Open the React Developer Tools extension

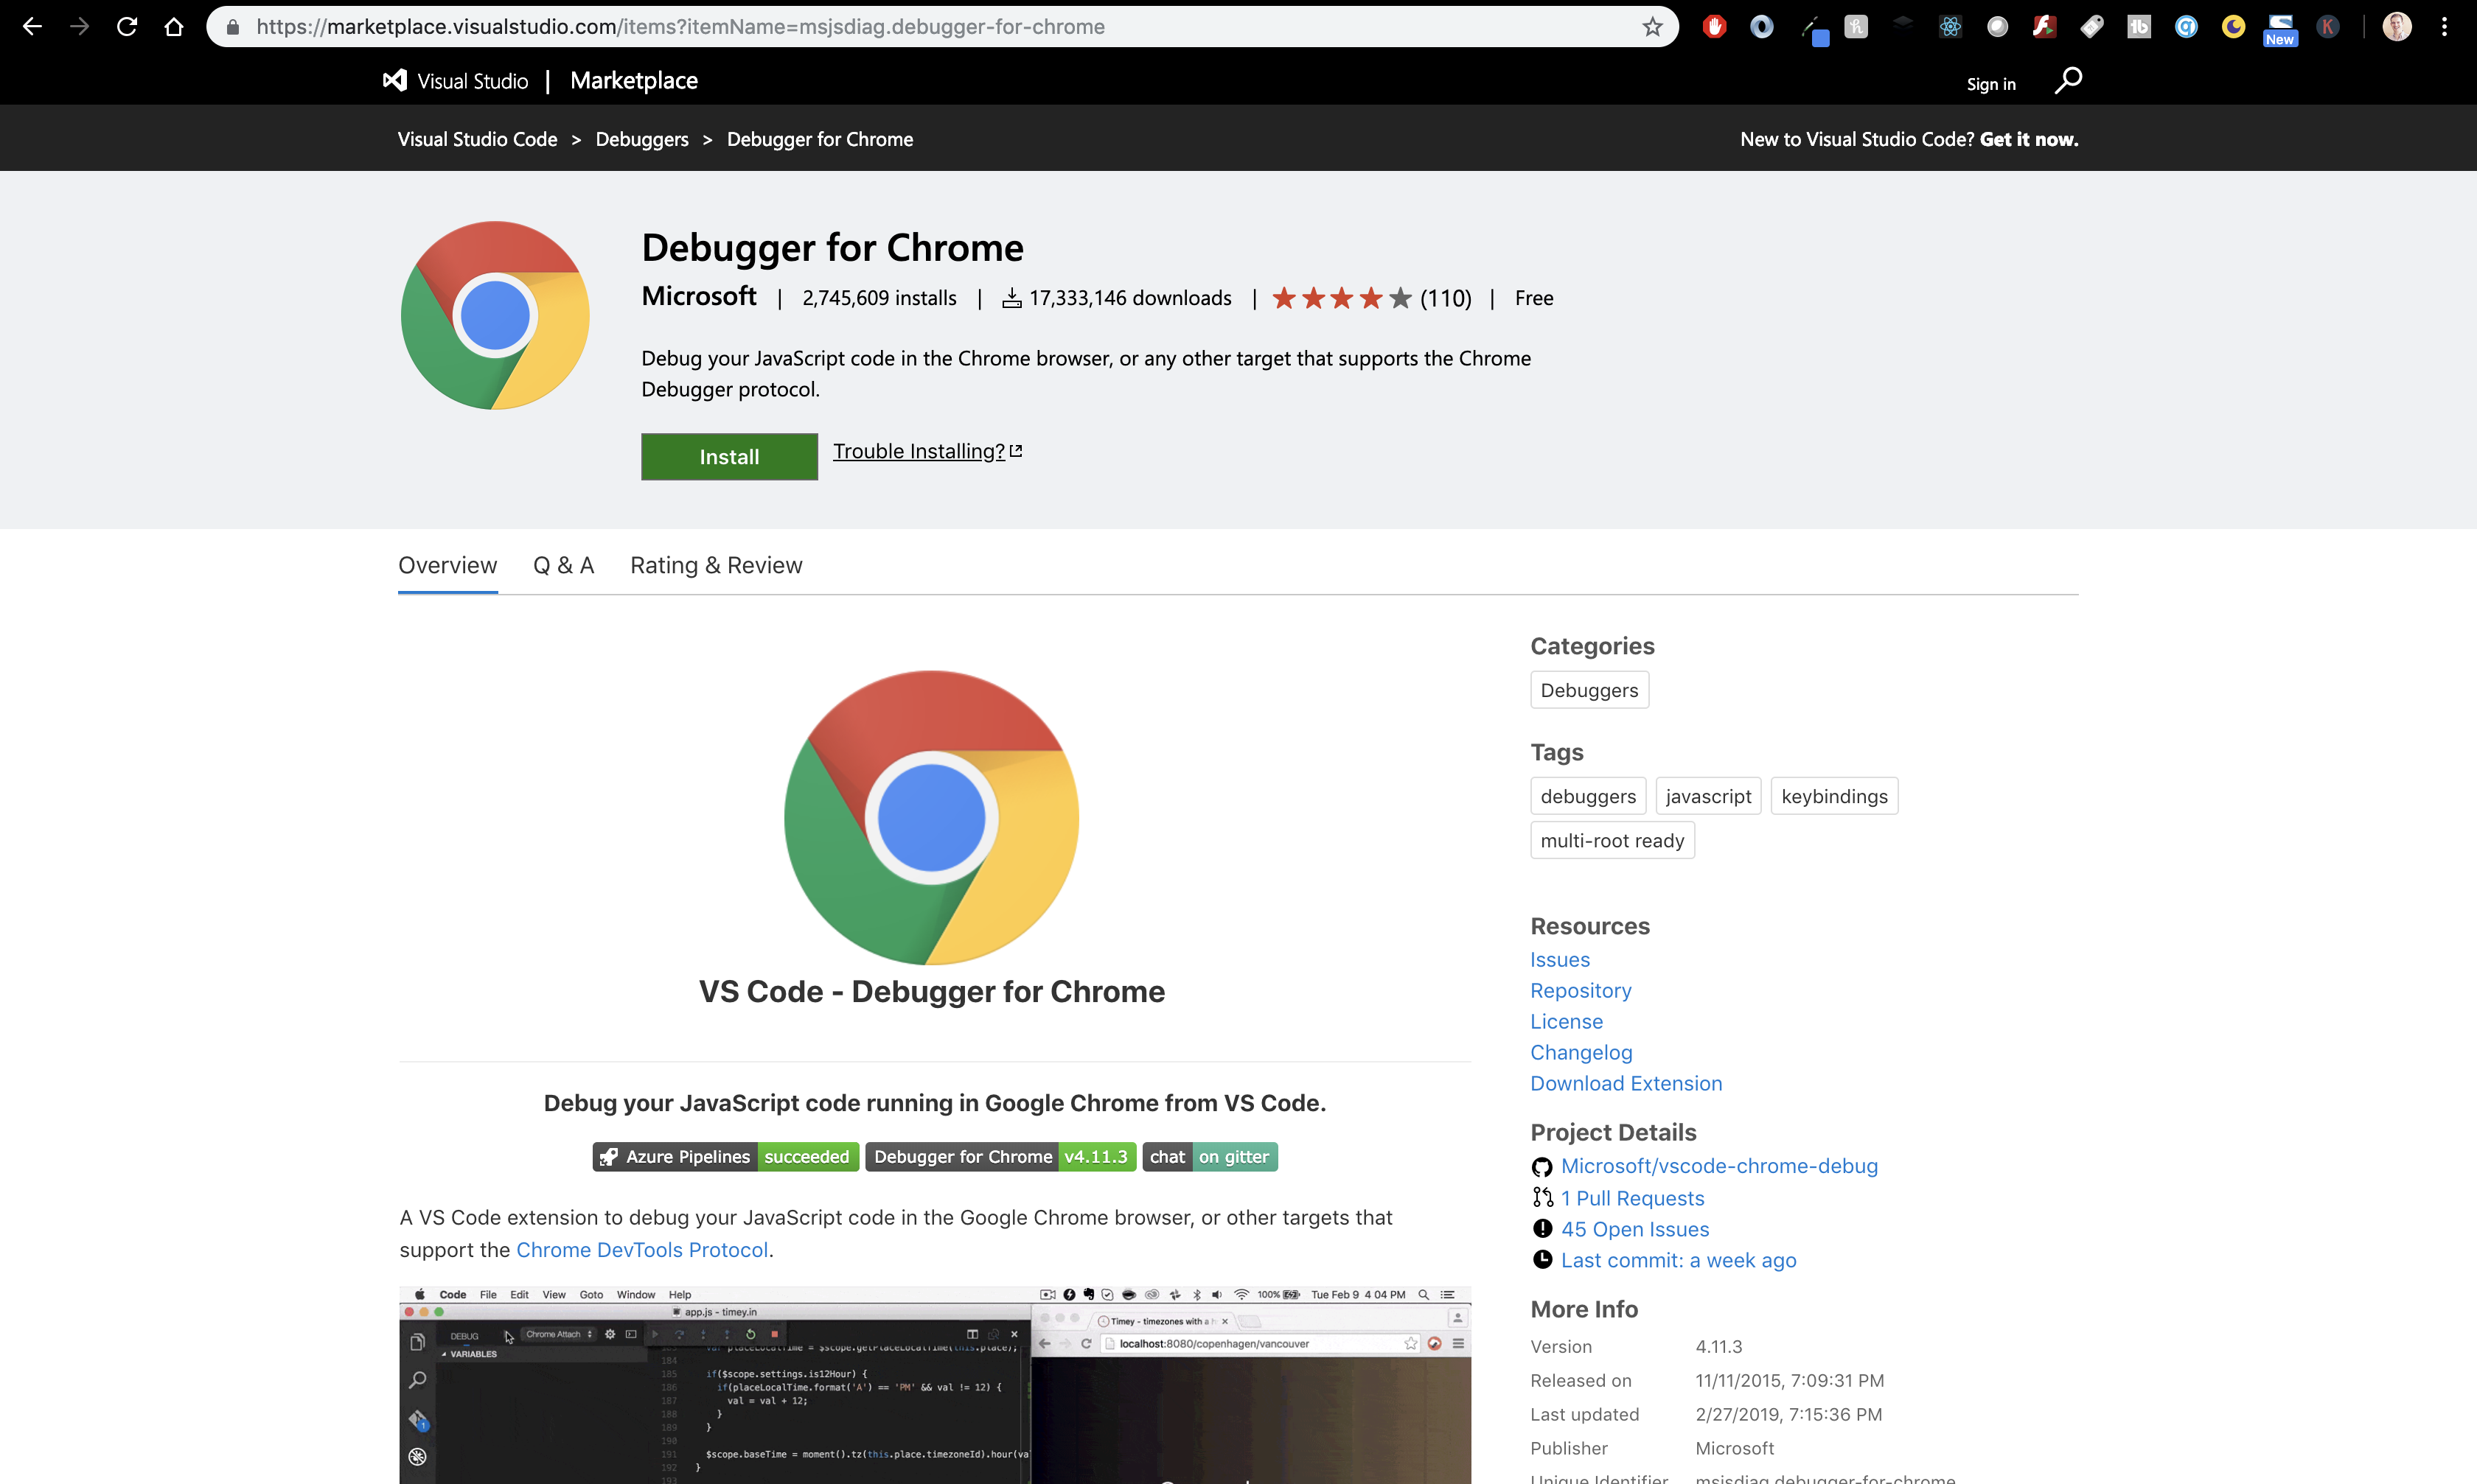click(x=1950, y=27)
